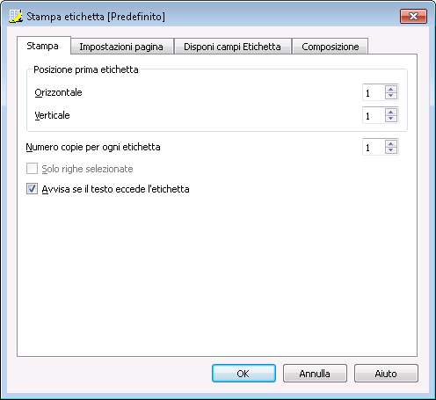
Task: Decrease number of copies per label
Action: pyautogui.click(x=391, y=150)
